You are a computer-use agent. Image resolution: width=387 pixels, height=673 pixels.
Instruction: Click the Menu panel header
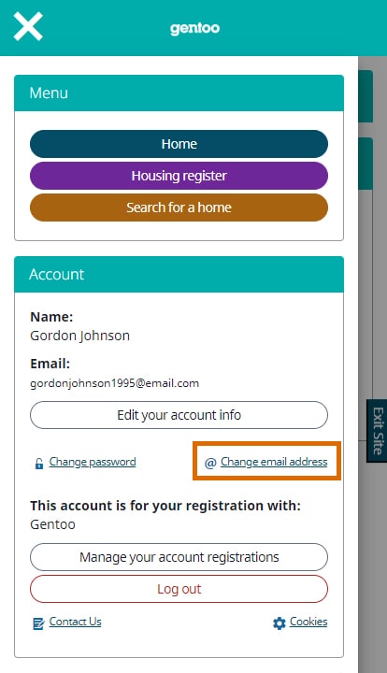click(x=179, y=93)
